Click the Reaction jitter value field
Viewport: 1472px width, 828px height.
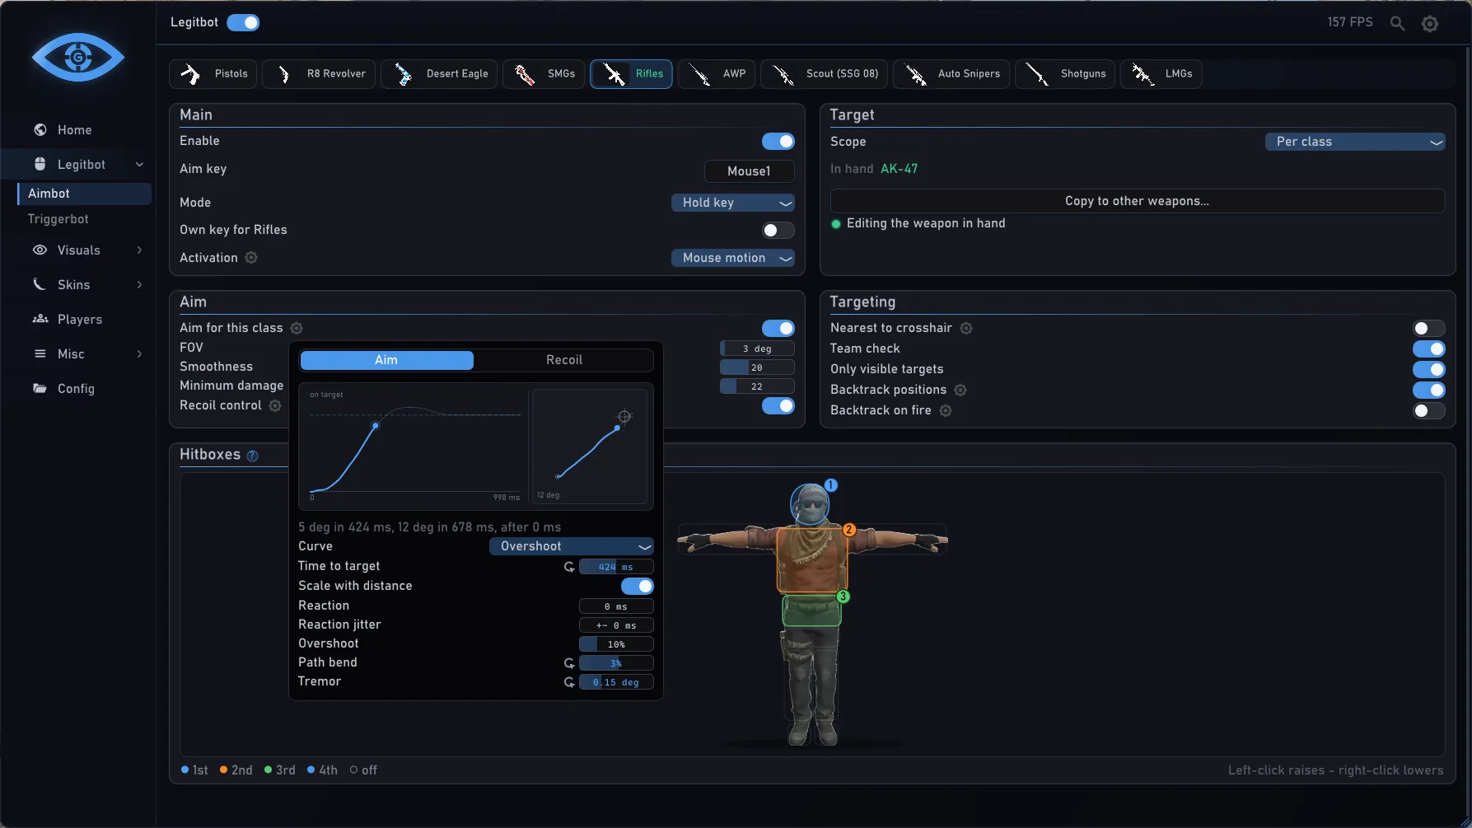tap(616, 625)
